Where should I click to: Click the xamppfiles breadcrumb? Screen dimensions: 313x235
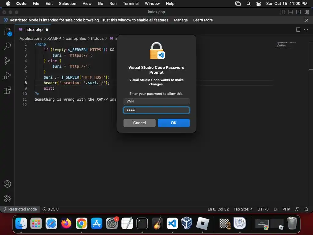point(76,38)
